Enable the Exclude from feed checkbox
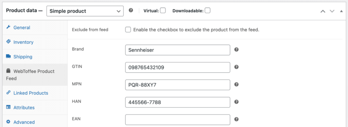Viewport: 348px width, 127px height. [x=128, y=30]
